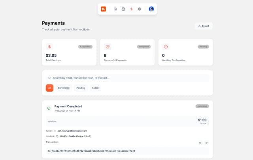Click the green Payment Completed check icon

click(x=49, y=108)
